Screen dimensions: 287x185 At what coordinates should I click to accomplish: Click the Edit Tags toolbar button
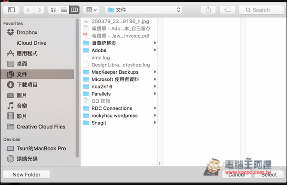[227, 10]
